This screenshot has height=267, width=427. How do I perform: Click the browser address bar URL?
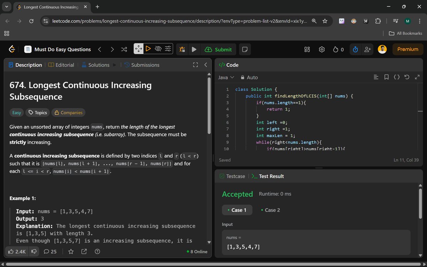click(180, 21)
